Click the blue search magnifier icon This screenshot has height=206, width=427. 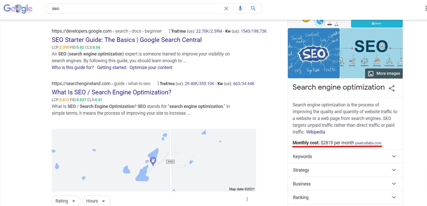point(253,8)
